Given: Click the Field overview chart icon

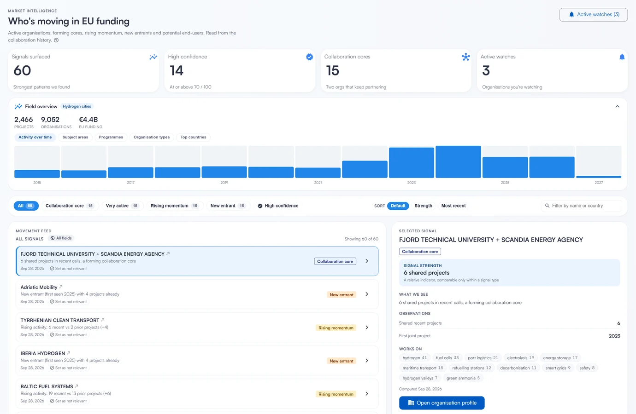Looking at the screenshot, I should (x=18, y=106).
